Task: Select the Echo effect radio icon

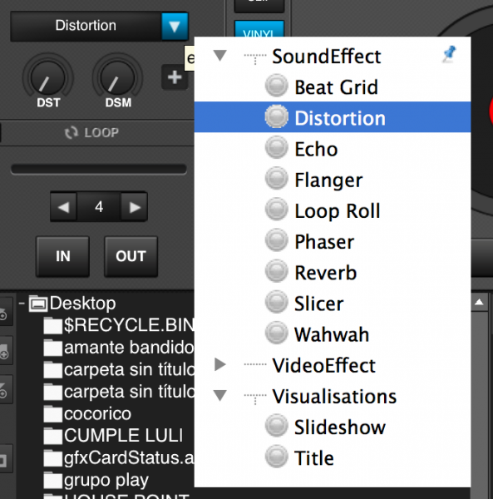Action: (276, 148)
